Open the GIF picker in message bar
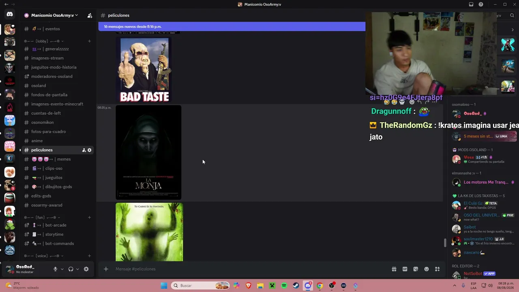 click(x=405, y=269)
